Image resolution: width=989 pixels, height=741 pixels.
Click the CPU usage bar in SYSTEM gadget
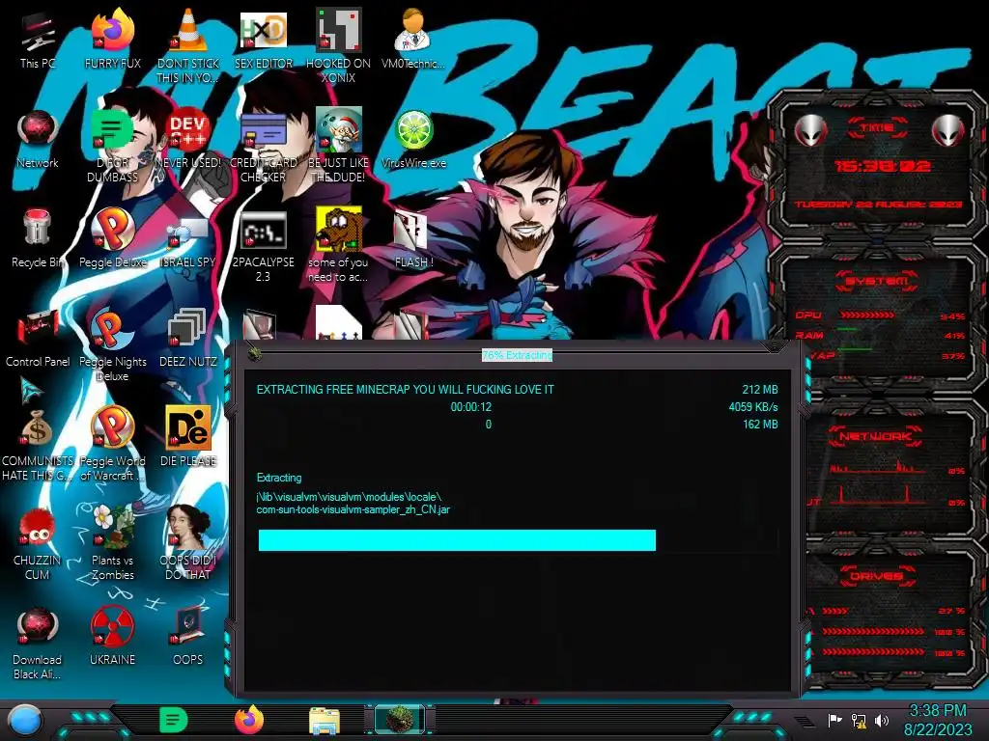point(867,316)
